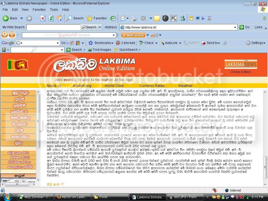Viewport: 268px width, 201px height.
Task: Click the yellow note icon in toolbar
Action: tap(157, 18)
